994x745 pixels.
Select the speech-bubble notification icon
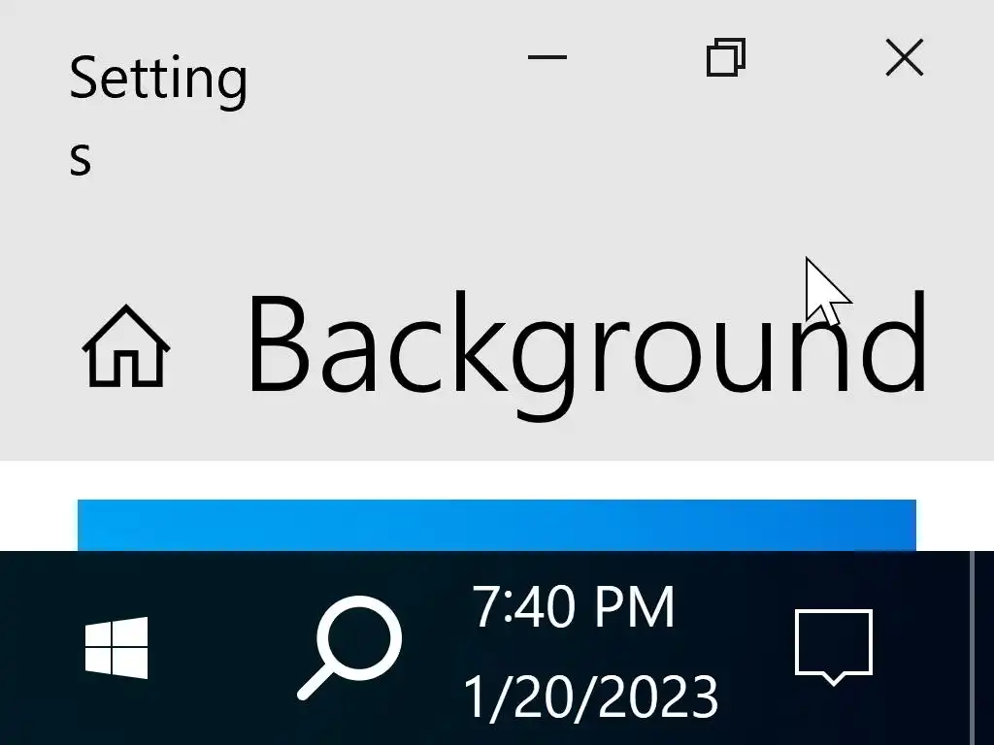pyautogui.click(x=834, y=647)
